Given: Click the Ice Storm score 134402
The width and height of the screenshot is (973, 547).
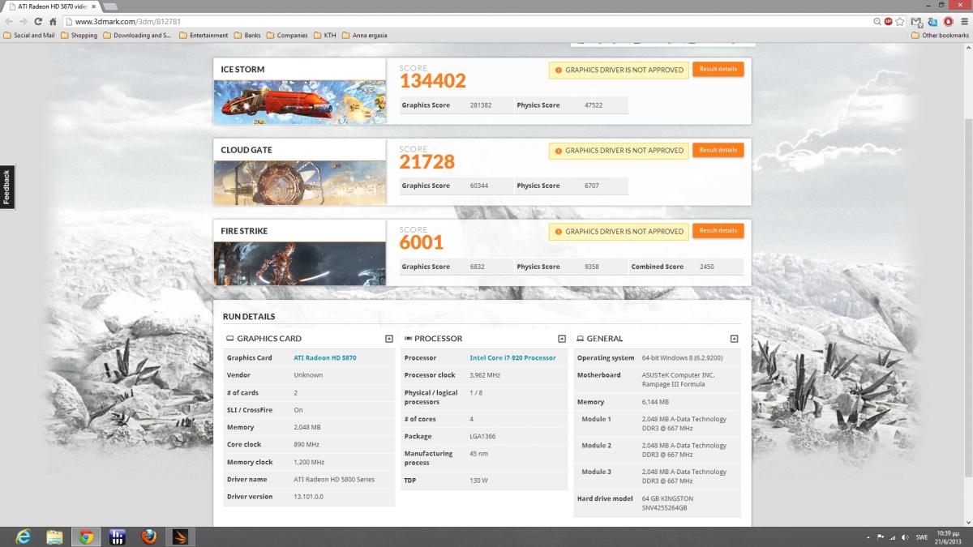Looking at the screenshot, I should pos(432,80).
